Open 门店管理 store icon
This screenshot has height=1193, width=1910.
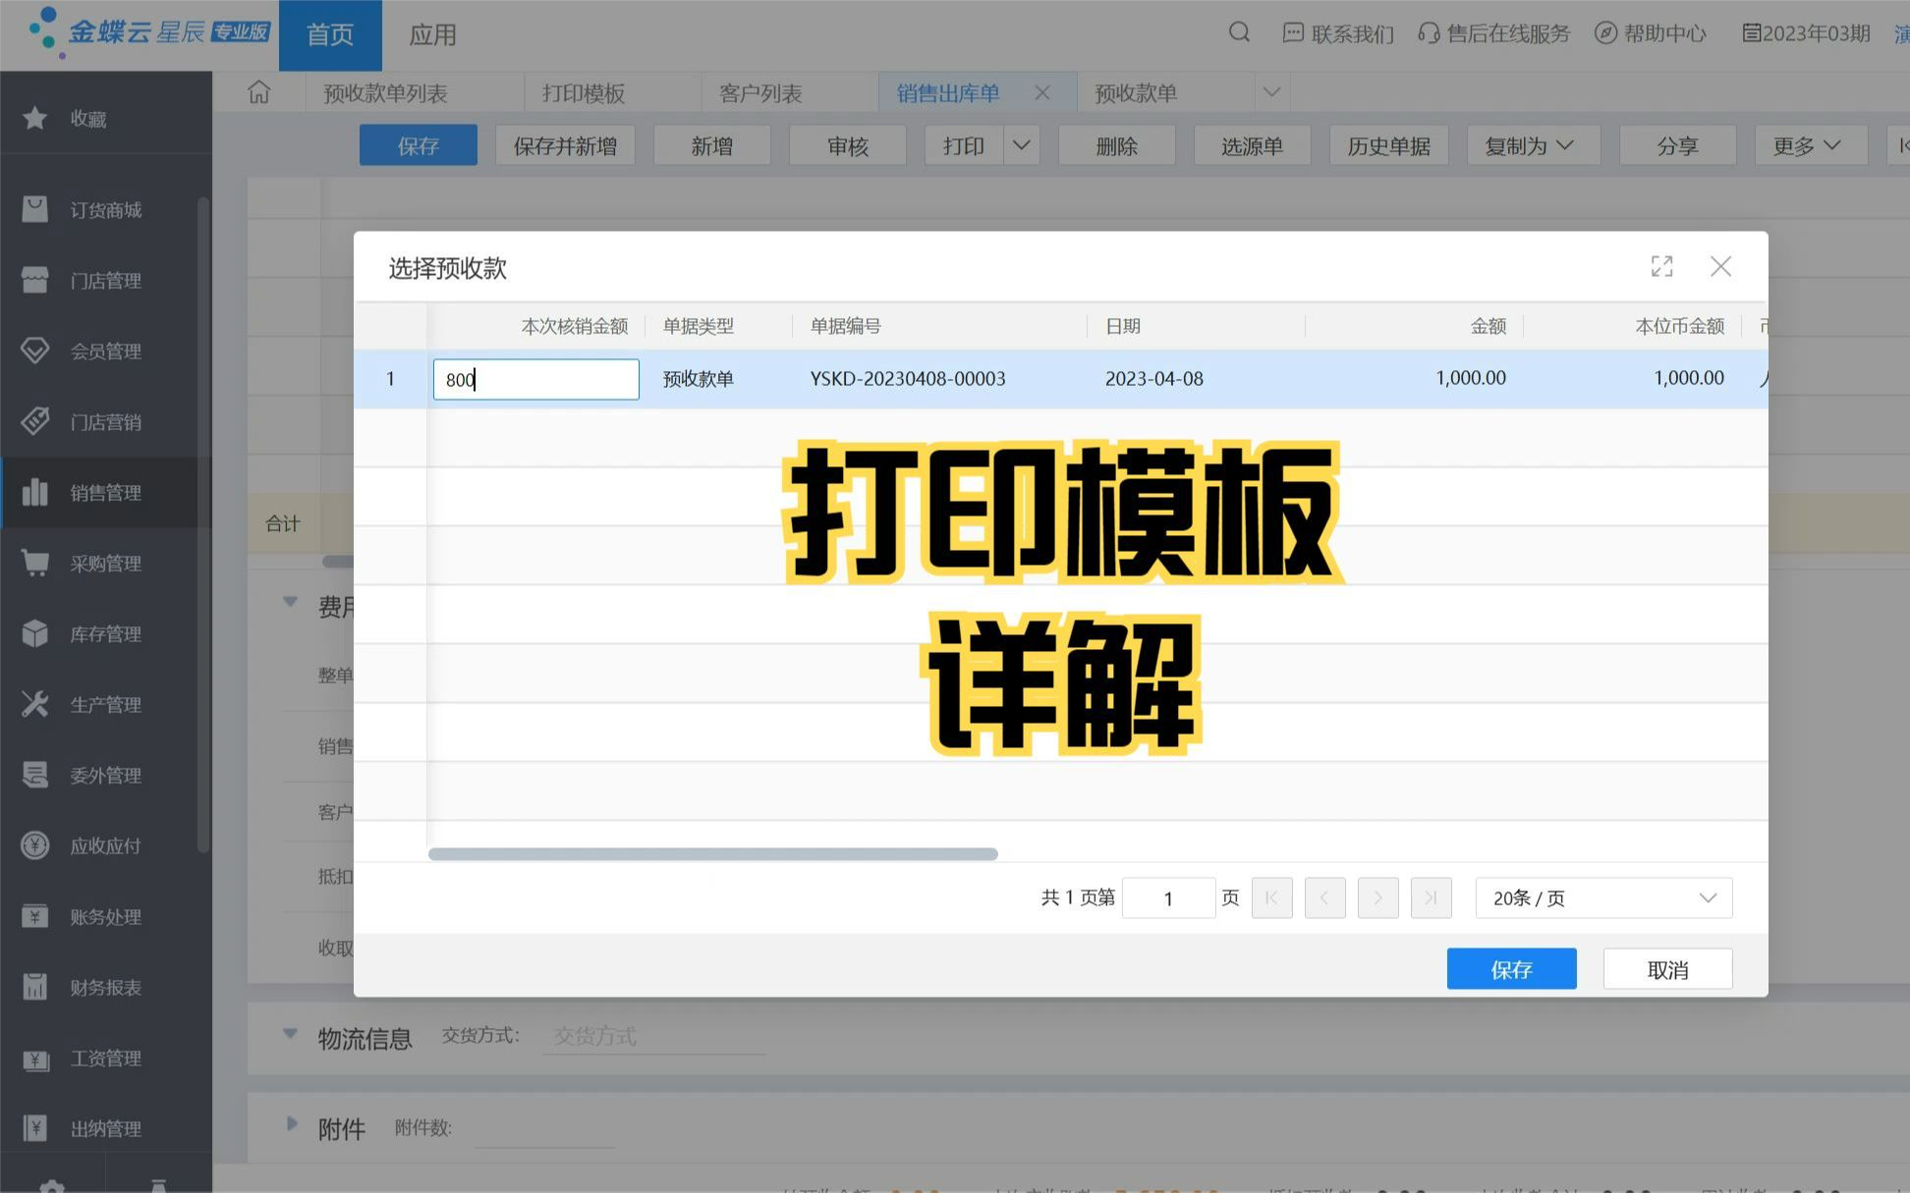35,280
